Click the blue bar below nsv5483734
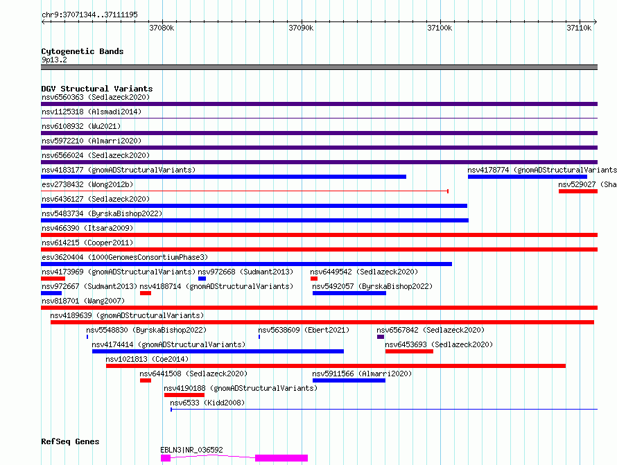The height and width of the screenshot is (465, 617). click(254, 220)
